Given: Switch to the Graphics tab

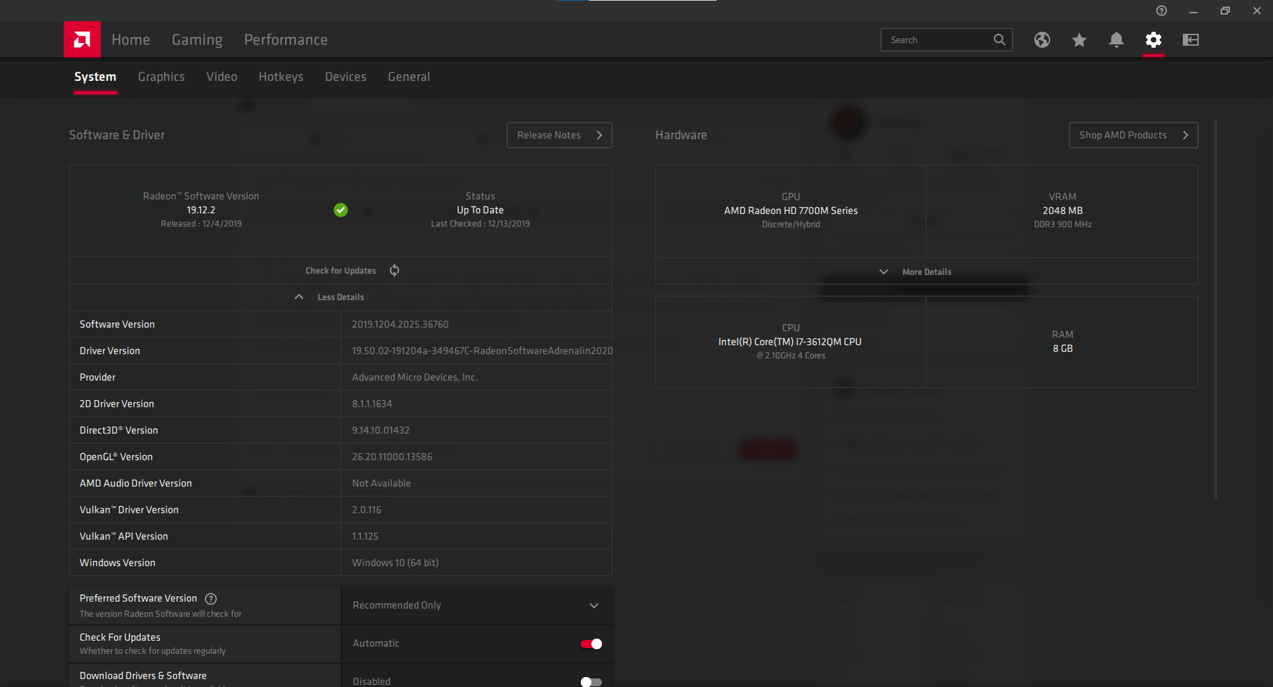Looking at the screenshot, I should coord(161,77).
